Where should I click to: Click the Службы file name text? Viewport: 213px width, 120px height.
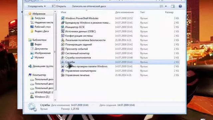pyautogui.click(x=70, y=62)
